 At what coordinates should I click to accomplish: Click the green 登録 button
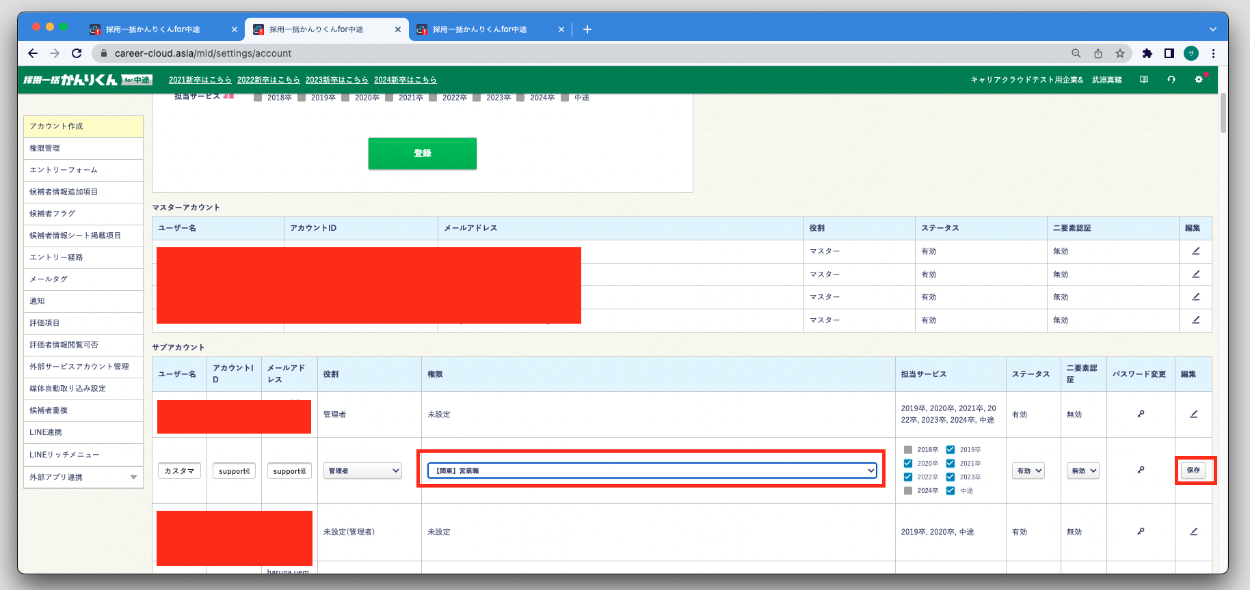(x=423, y=153)
